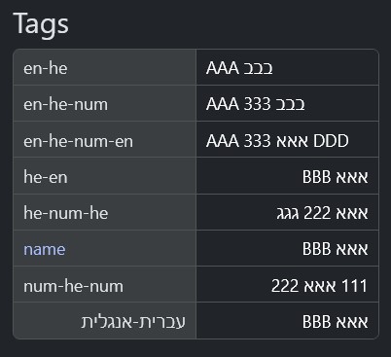Open the name tag link
The image size is (391, 357).
(45, 249)
